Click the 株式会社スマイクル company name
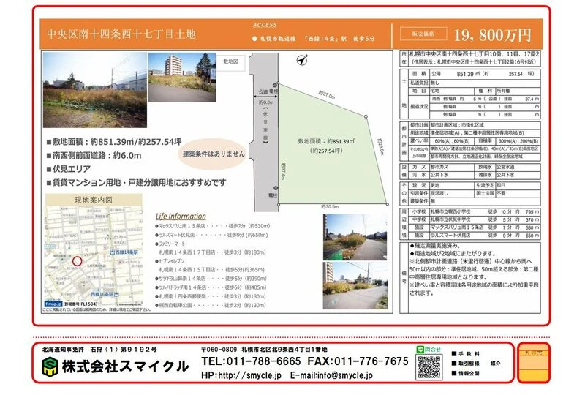 point(125,366)
